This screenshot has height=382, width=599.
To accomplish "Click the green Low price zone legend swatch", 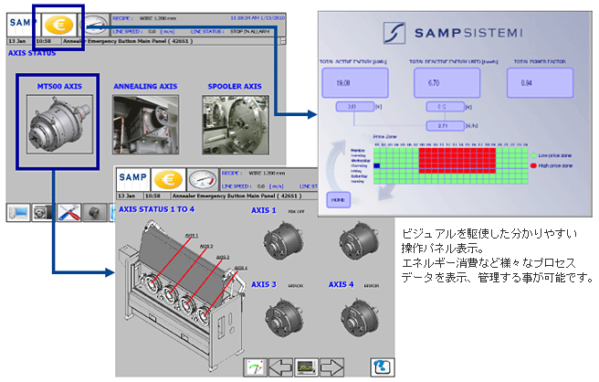I will (533, 155).
